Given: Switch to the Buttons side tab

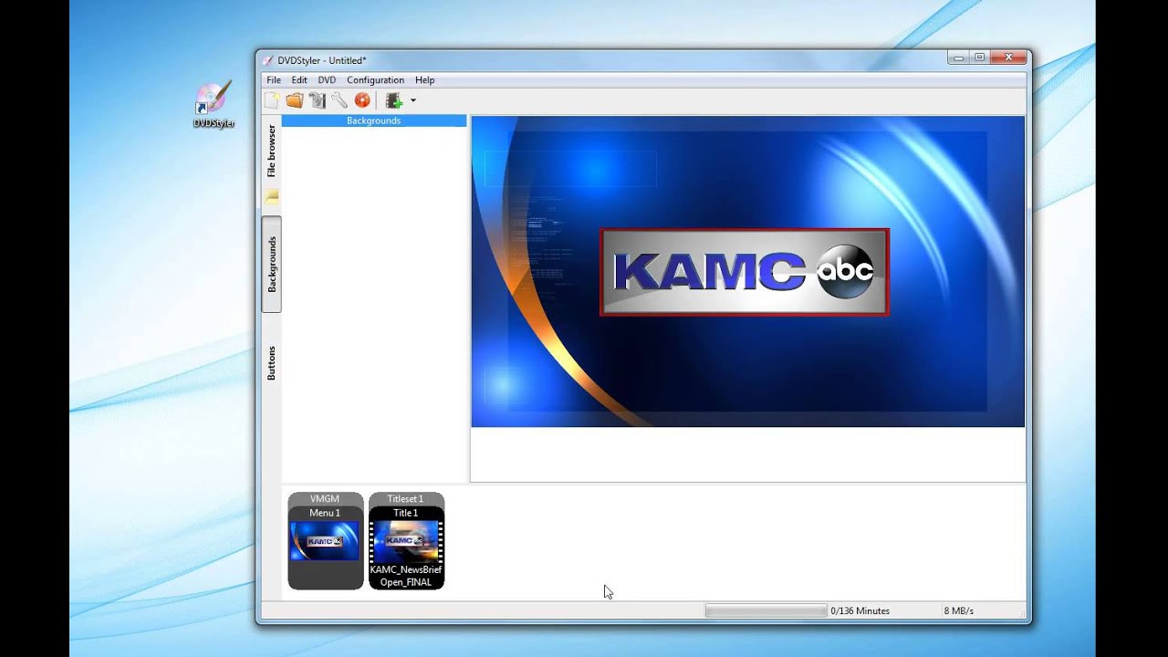Looking at the screenshot, I should 271,362.
